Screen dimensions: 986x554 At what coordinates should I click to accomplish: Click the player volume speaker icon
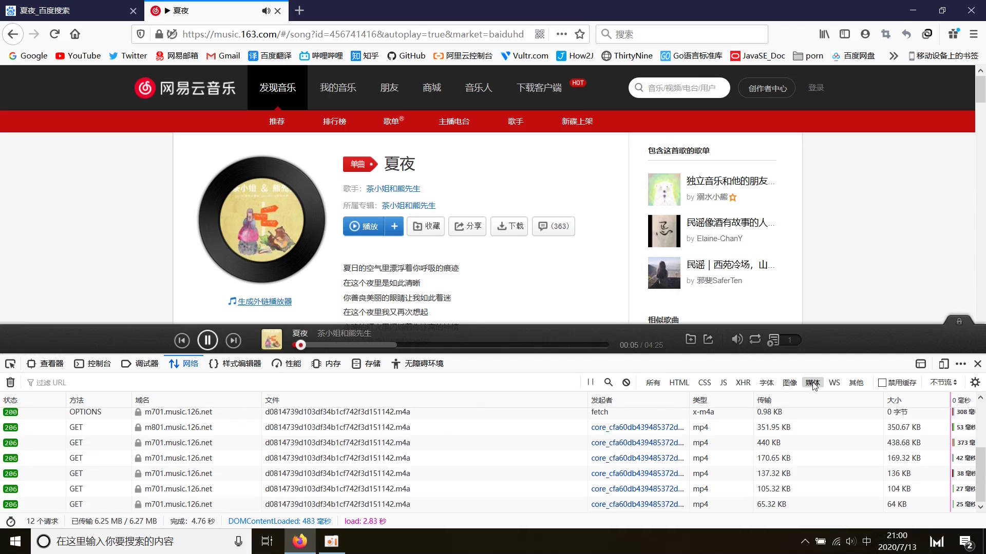pos(737,339)
